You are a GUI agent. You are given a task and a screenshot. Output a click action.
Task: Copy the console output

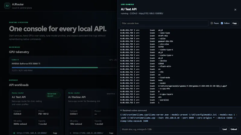pos(235,23)
